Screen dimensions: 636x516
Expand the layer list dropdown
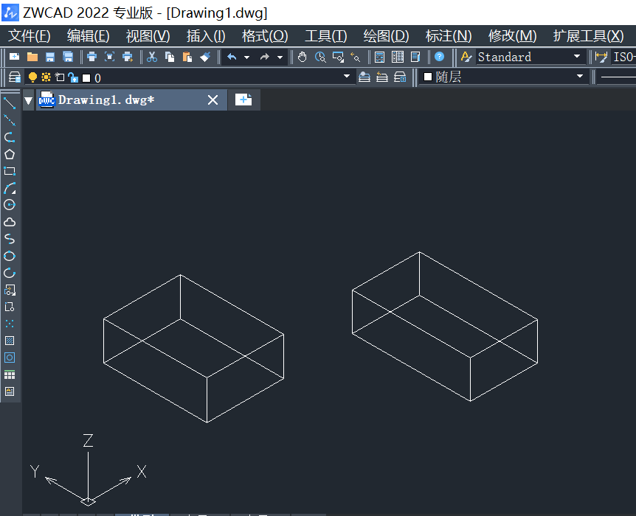(346, 76)
